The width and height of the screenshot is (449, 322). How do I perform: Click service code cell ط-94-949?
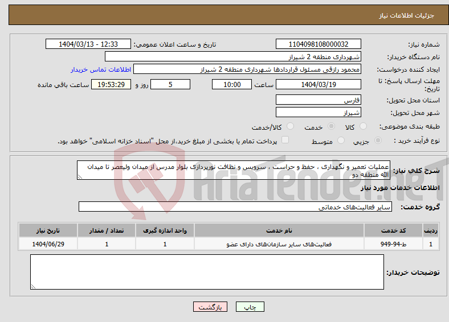(394, 244)
